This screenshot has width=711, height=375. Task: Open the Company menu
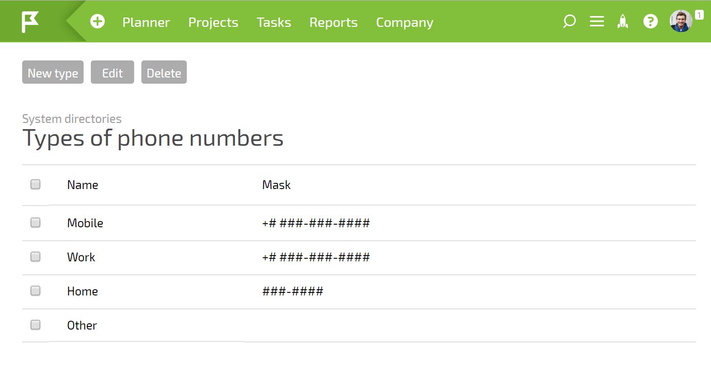(x=405, y=22)
